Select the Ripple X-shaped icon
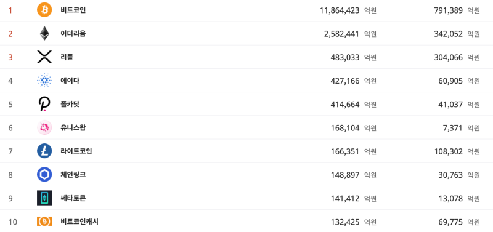The height and width of the screenshot is (232, 493). 44,57
